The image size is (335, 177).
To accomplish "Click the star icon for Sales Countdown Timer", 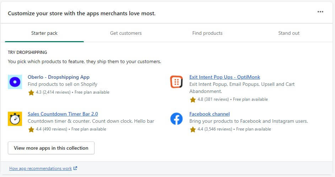I will [31, 129].
